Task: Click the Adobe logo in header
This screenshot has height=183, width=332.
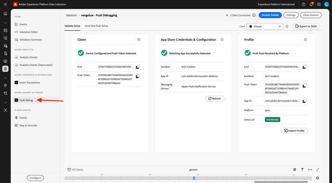Action: pyautogui.click(x=15, y=4)
